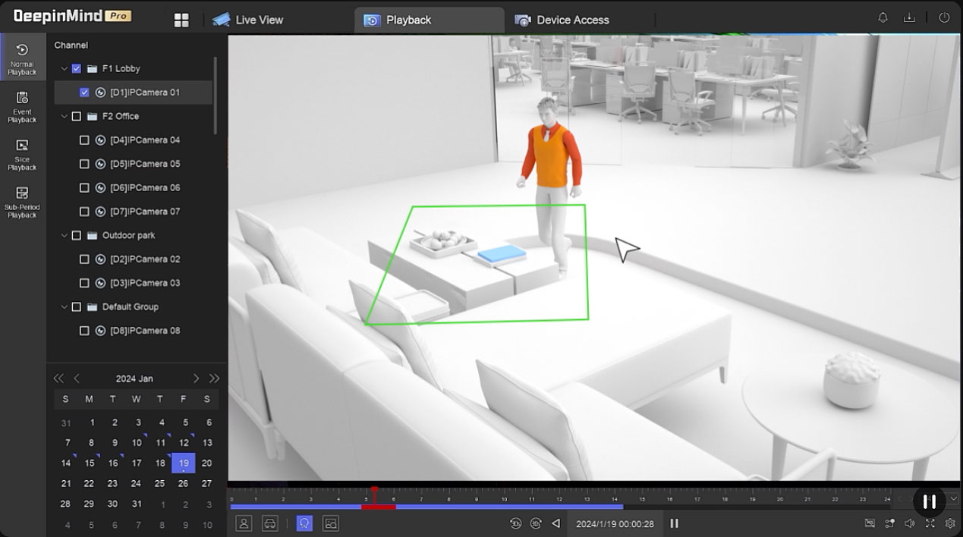The width and height of the screenshot is (963, 537).
Task: Click the red segment on timeline bar
Action: (x=378, y=506)
